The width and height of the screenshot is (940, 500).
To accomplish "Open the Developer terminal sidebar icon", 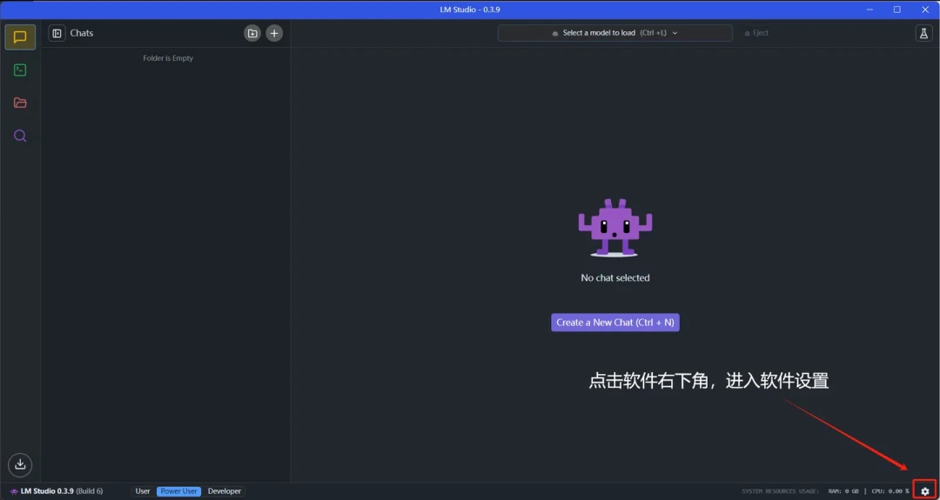I will (20, 70).
